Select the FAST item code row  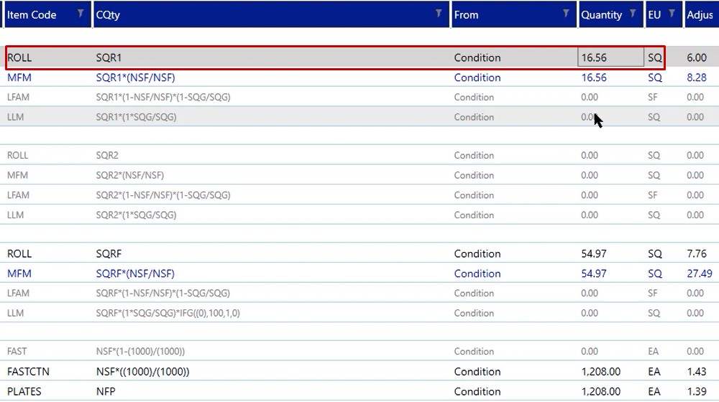pyautogui.click(x=18, y=352)
